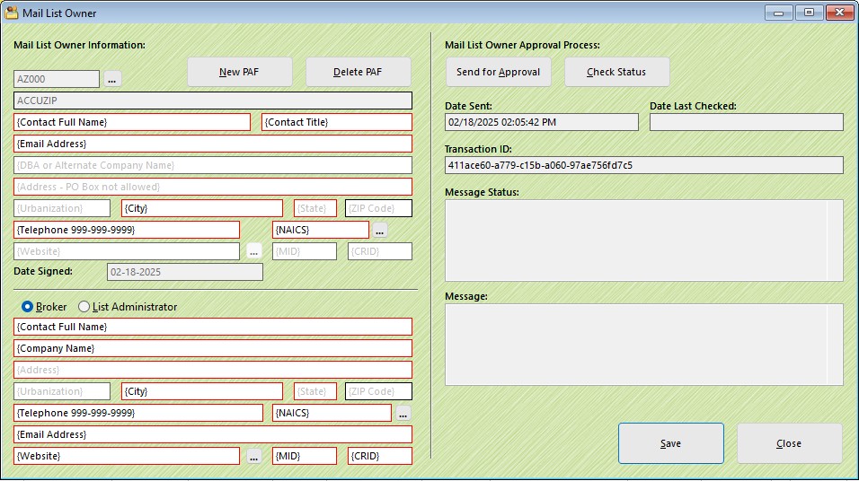Open website ellipsis button in owner section

[253, 251]
